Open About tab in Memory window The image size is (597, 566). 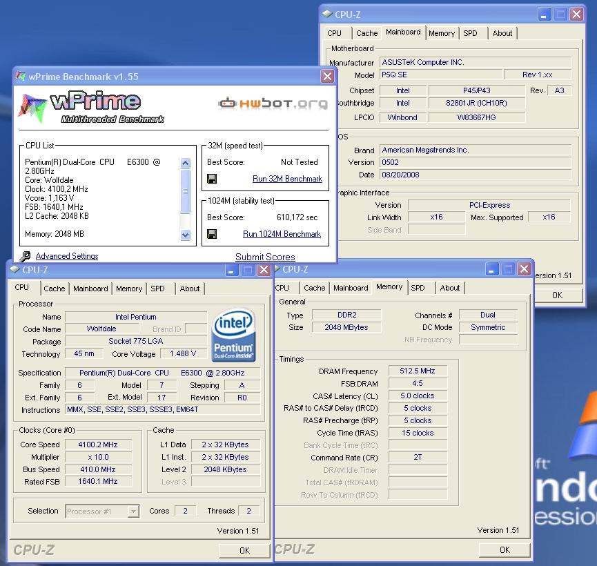click(x=450, y=288)
